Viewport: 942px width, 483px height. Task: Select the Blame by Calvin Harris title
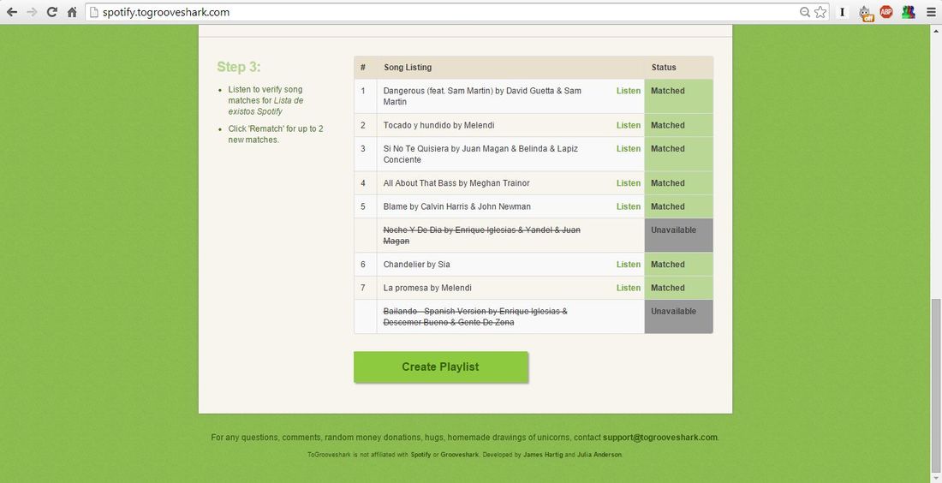coord(457,206)
